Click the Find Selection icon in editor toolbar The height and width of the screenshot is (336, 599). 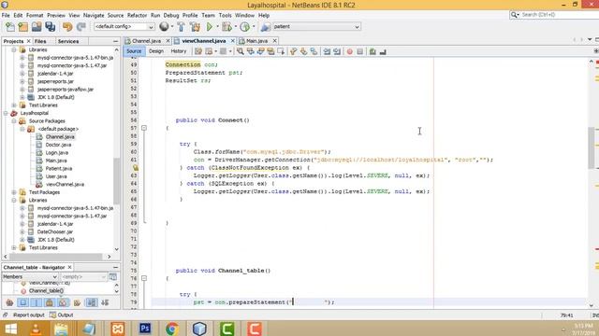coord(241,51)
